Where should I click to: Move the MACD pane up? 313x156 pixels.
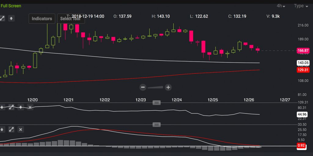point(2,129)
